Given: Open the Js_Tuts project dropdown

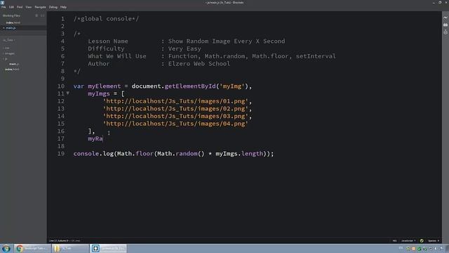Looking at the screenshot, I should tap(9, 40).
